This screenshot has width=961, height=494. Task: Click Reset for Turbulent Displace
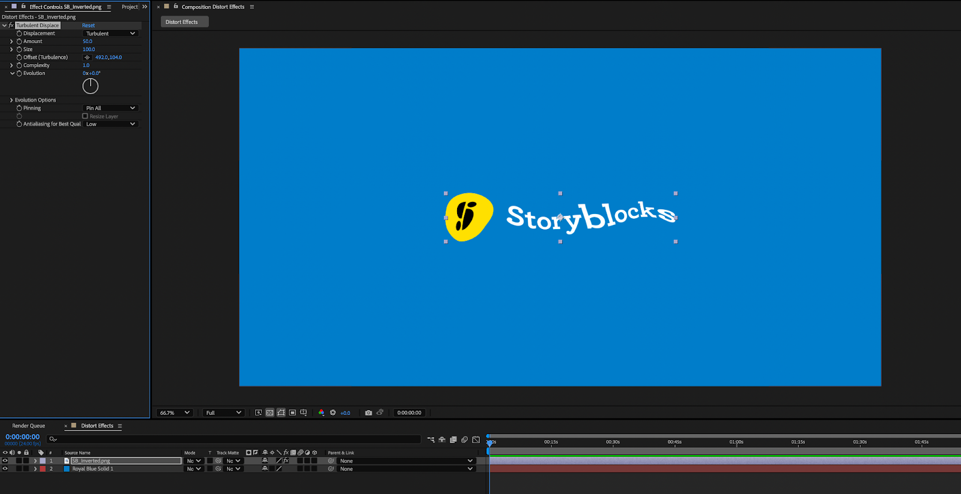(x=88, y=26)
